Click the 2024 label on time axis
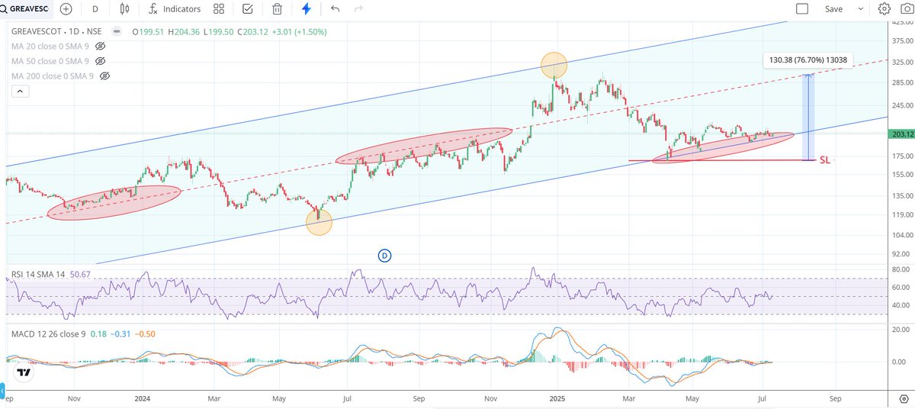The height and width of the screenshot is (409, 915). [141, 398]
